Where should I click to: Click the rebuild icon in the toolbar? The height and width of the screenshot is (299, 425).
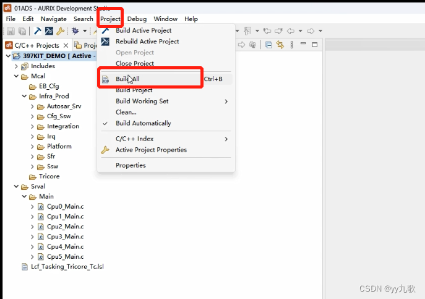48,31
